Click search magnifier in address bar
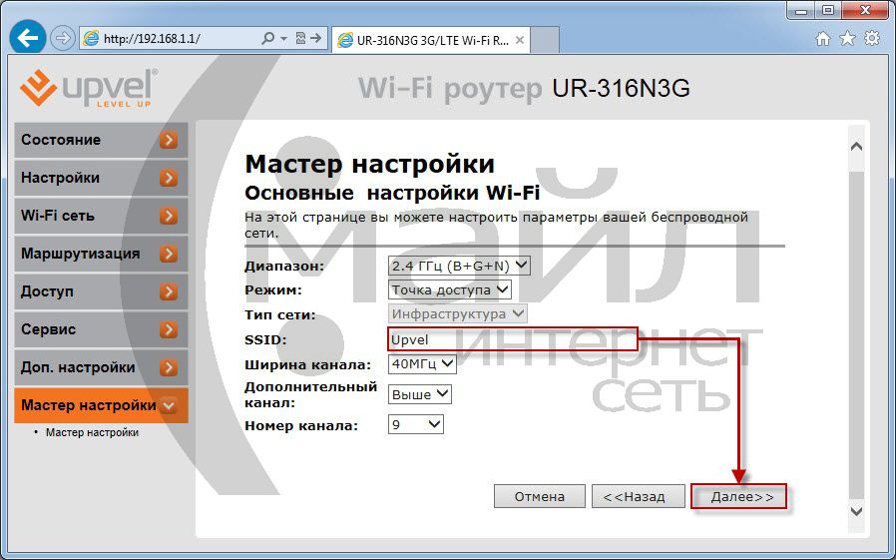This screenshot has width=896, height=560. point(267,39)
